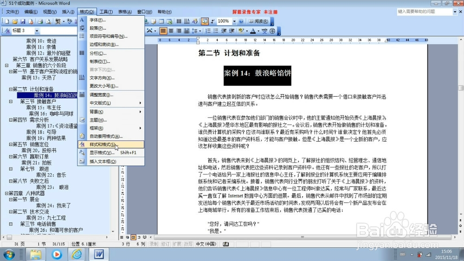This screenshot has width=464, height=261.
Task: Expand the 框架(R) submenu
Action: (111, 128)
